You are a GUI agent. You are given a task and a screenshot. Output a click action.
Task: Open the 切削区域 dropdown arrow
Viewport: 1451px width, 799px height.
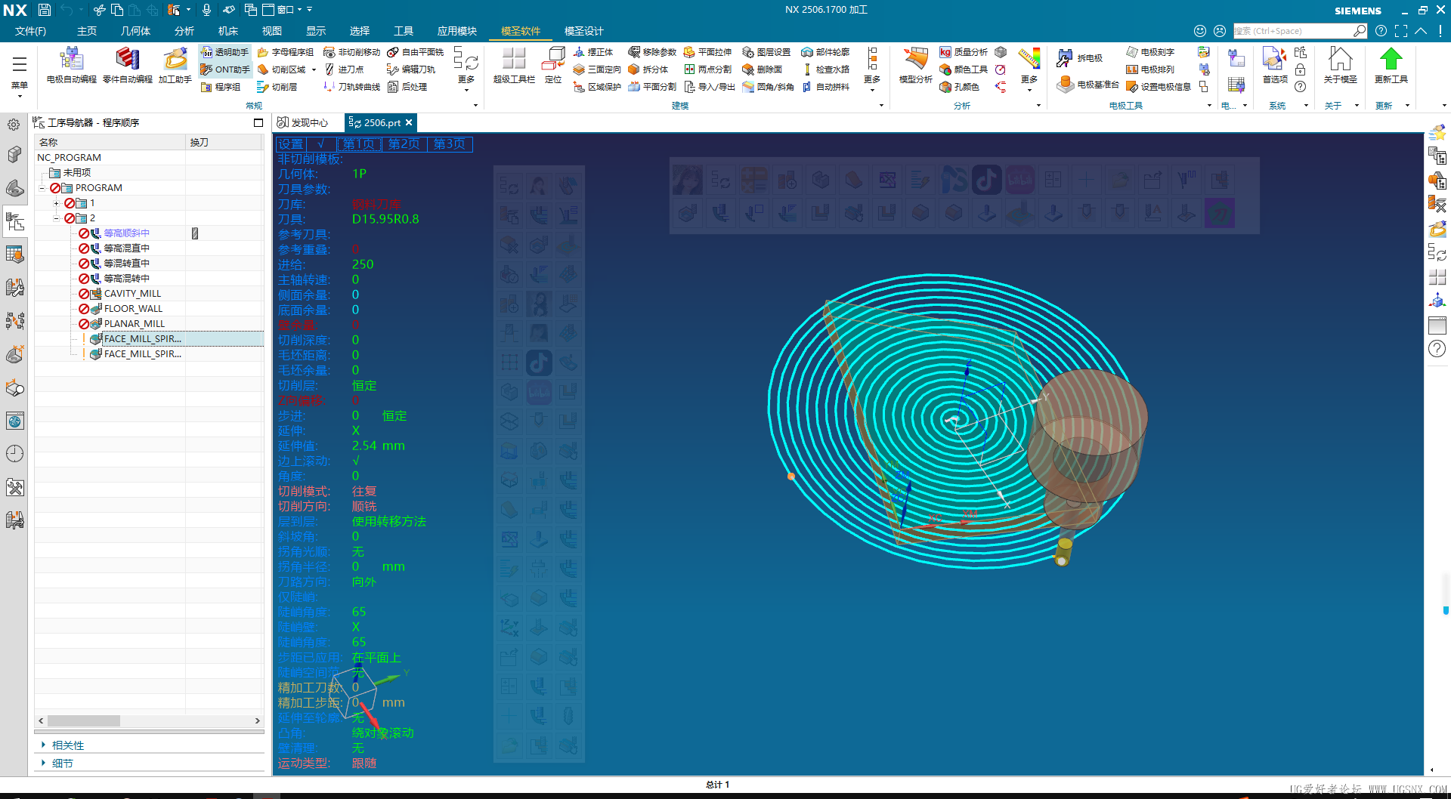(x=314, y=69)
